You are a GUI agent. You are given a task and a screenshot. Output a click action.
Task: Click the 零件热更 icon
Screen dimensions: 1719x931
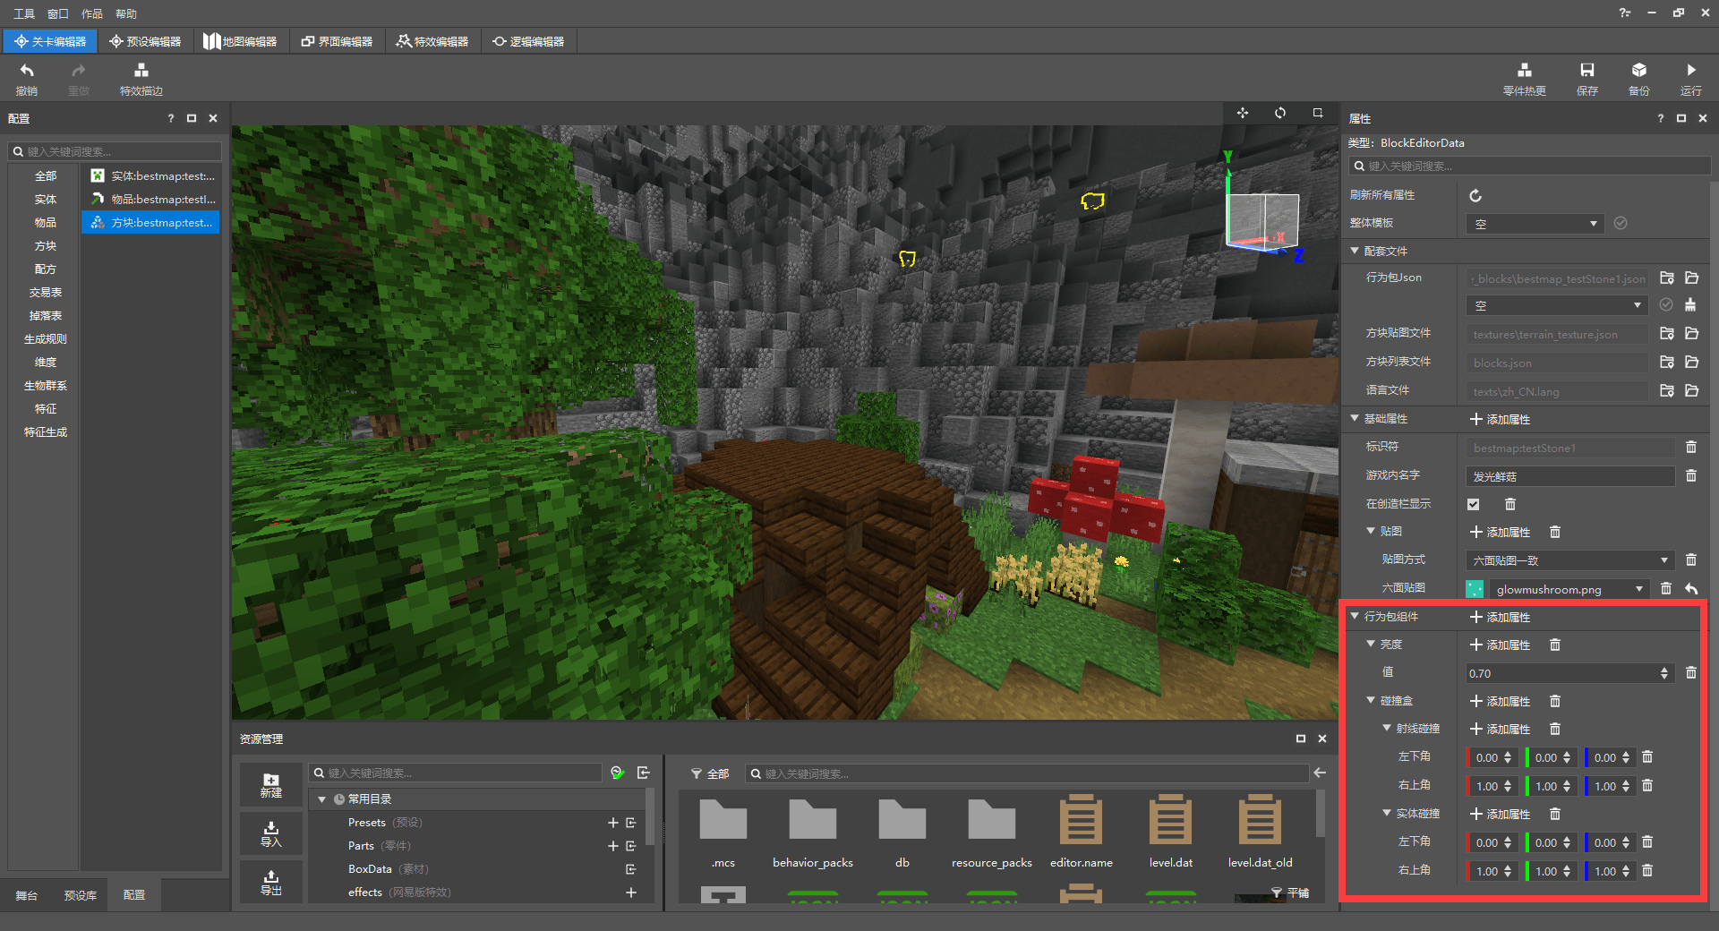tap(1524, 71)
